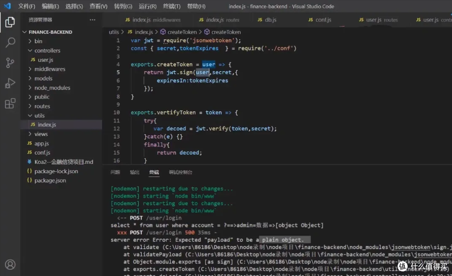Viewport: 452px width, 276px height.
Task: Expand the bin folder
Action: click(x=30, y=41)
